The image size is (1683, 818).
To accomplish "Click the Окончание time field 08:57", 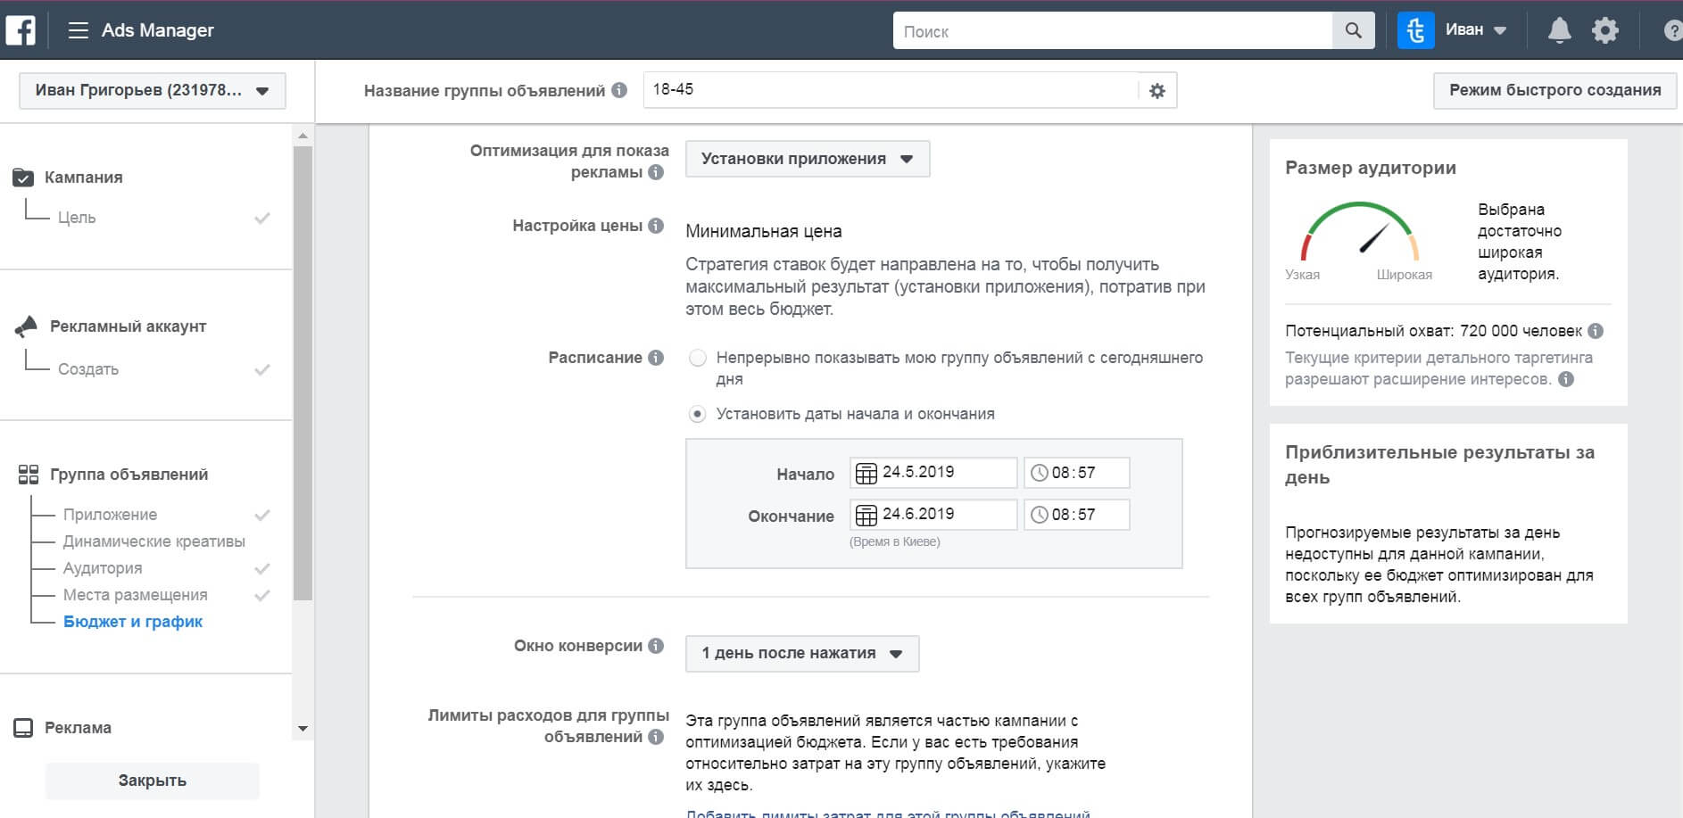I will pos(1077,515).
